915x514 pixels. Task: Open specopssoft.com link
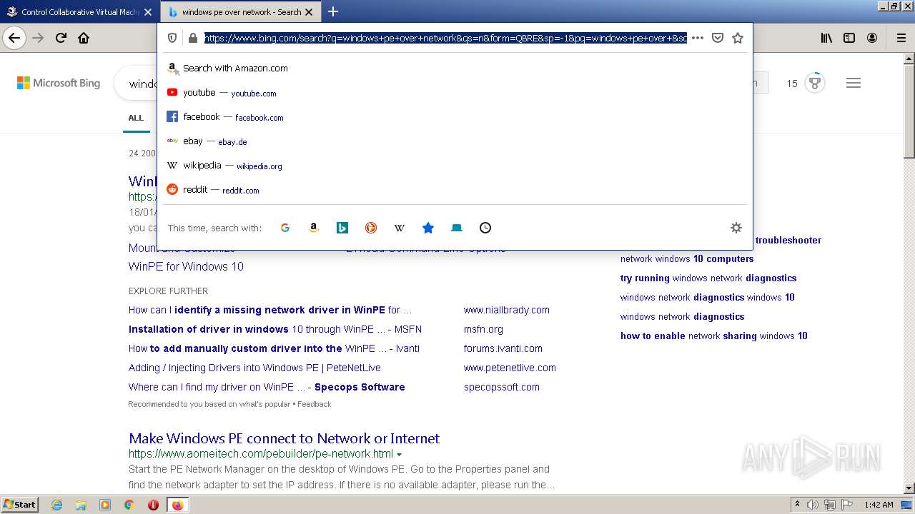(x=502, y=387)
